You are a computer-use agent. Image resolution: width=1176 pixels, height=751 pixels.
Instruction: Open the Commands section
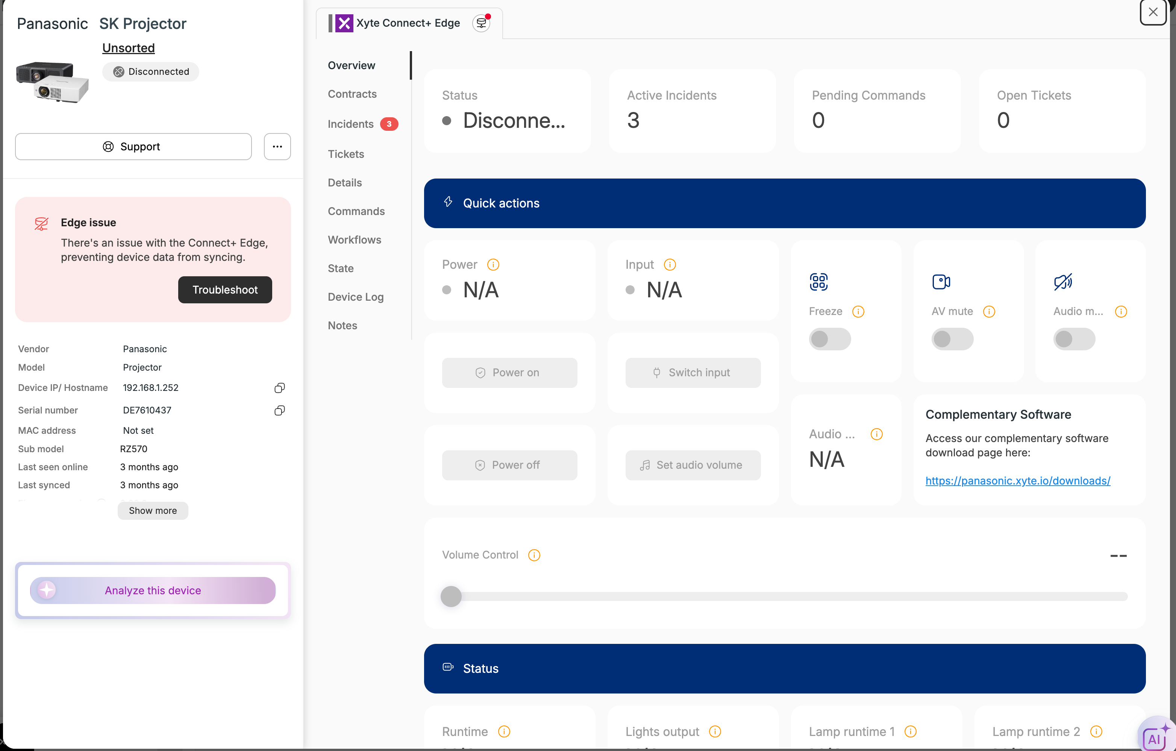tap(356, 212)
